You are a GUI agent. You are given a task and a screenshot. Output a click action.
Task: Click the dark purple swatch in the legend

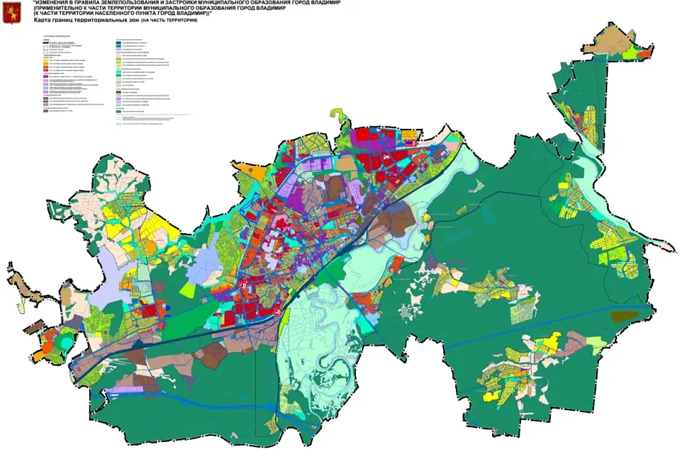(x=45, y=77)
